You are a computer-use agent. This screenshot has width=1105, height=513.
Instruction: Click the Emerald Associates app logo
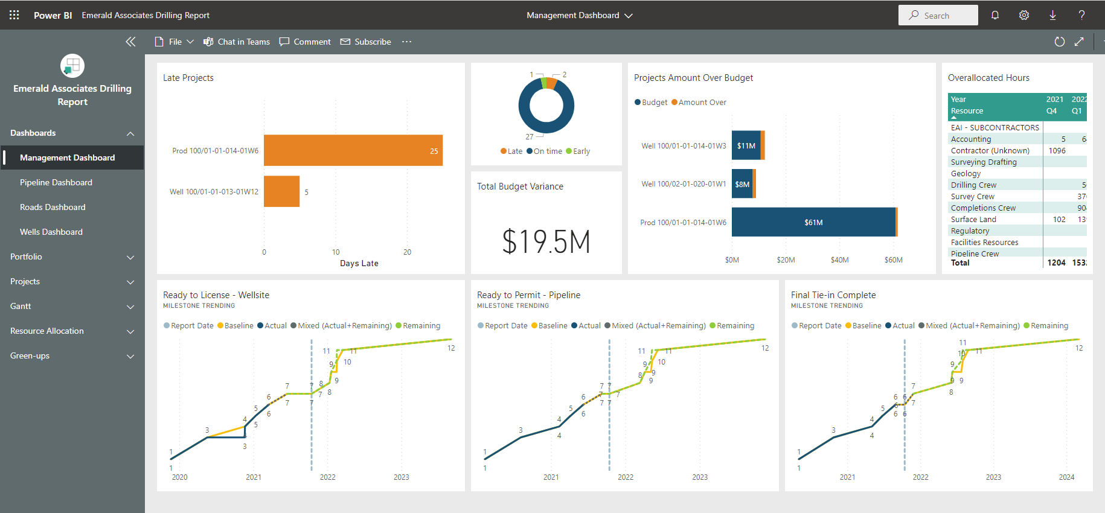point(72,66)
